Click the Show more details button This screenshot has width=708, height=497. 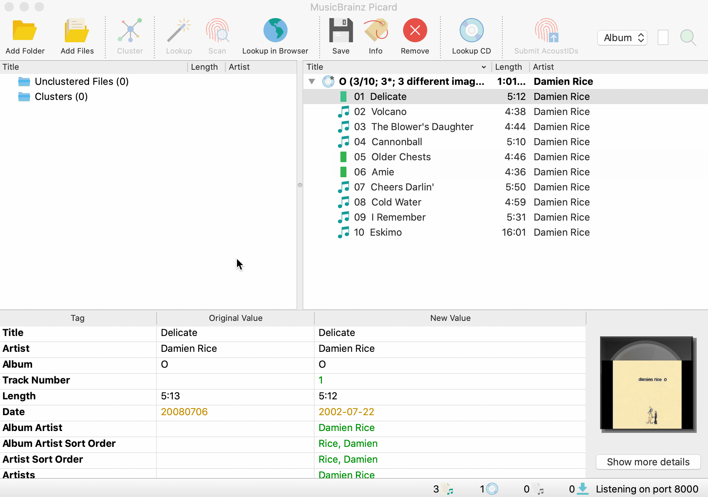648,462
